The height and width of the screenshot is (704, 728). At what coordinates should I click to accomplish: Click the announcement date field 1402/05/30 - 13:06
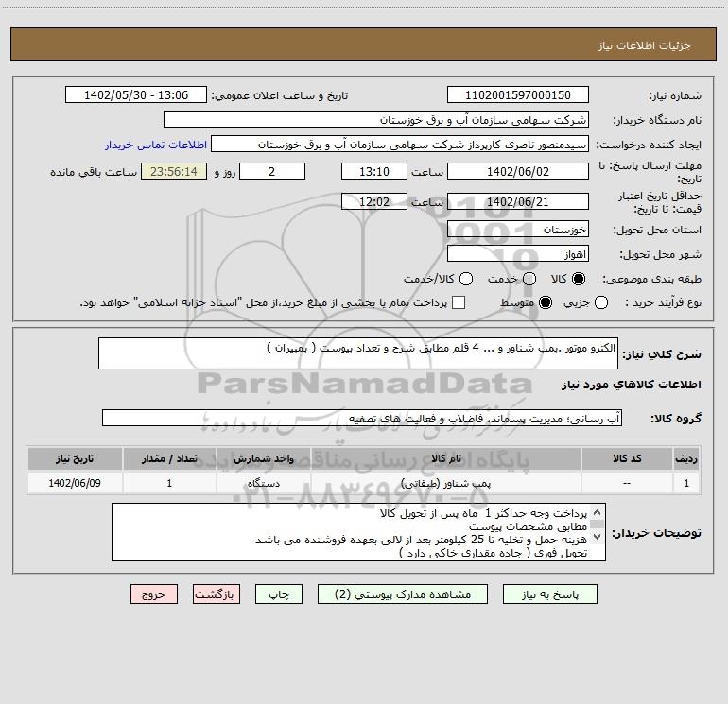coord(136,95)
